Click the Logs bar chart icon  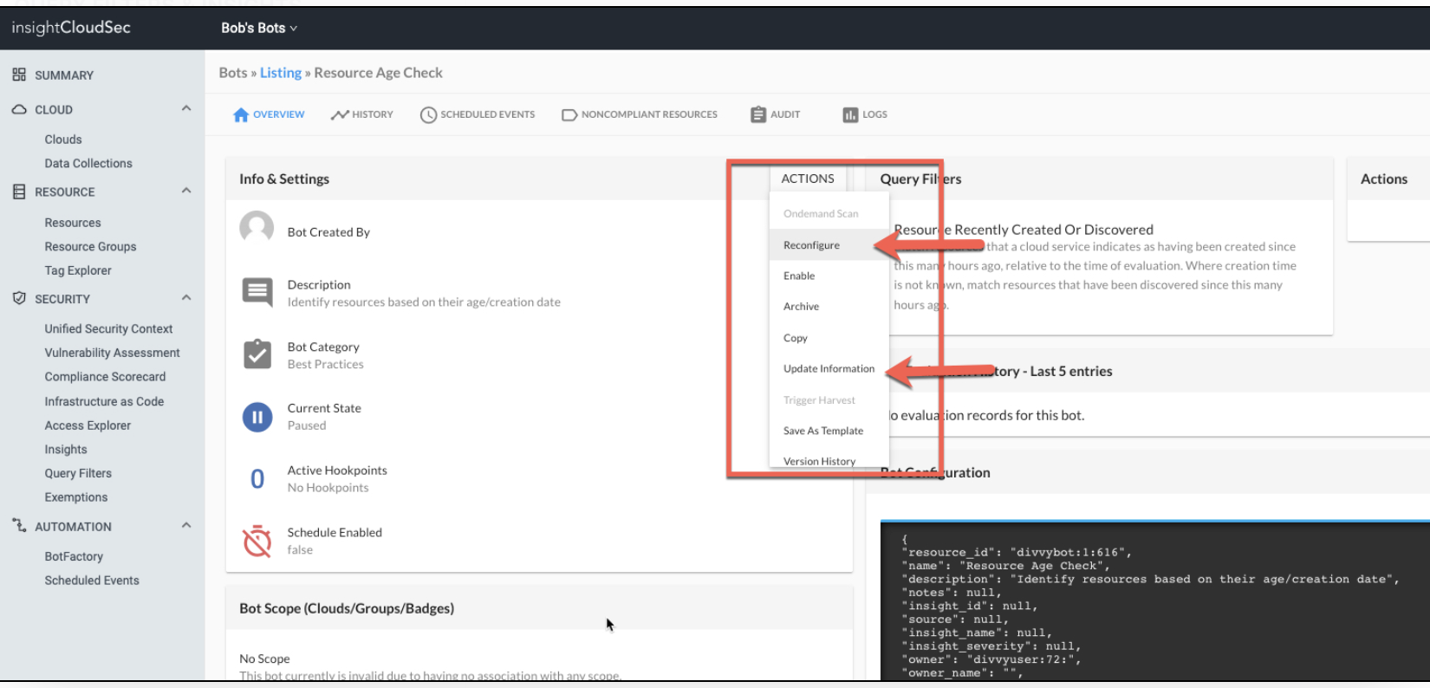click(850, 114)
